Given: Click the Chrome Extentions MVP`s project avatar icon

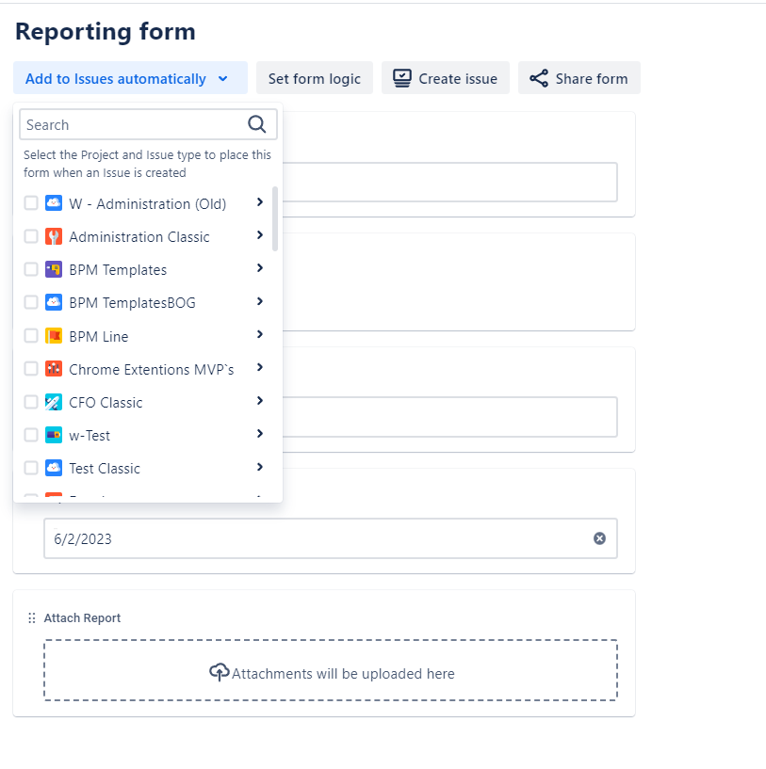Looking at the screenshot, I should point(55,368).
